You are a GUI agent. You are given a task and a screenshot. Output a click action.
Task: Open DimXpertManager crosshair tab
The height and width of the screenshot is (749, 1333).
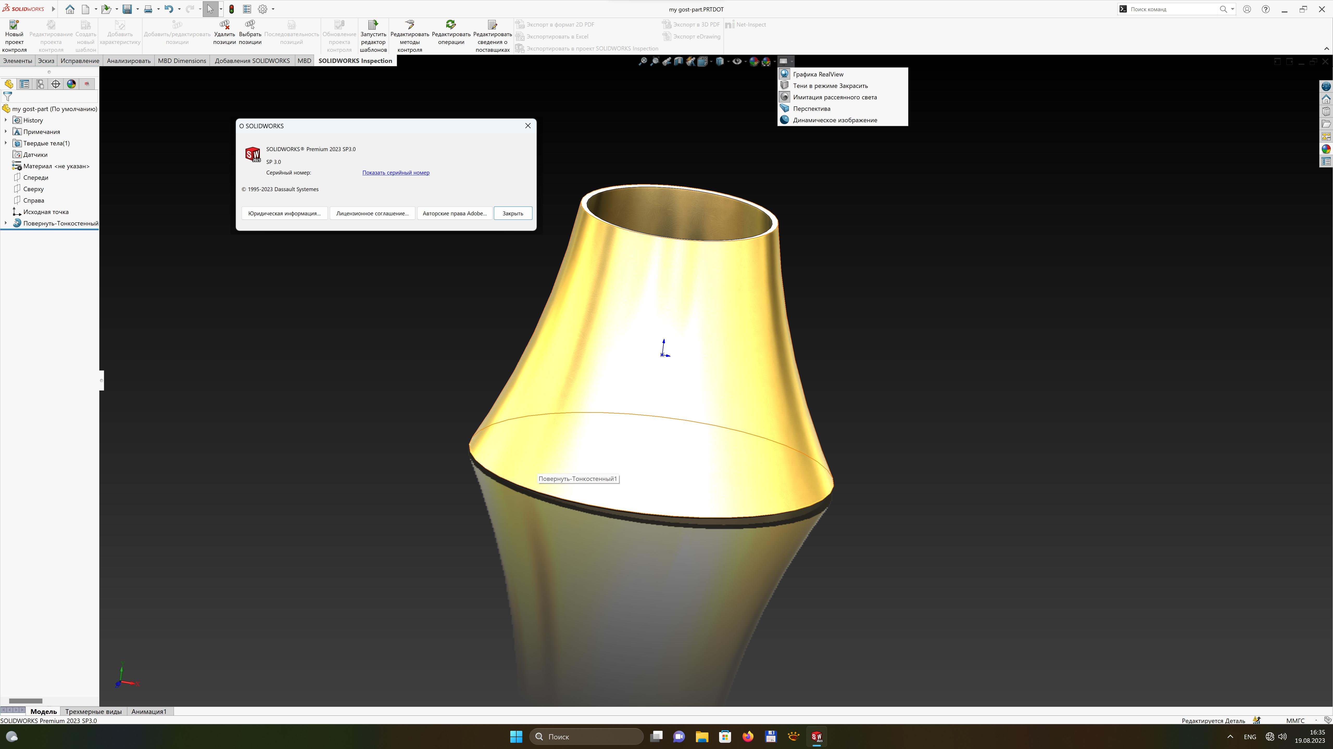point(56,84)
